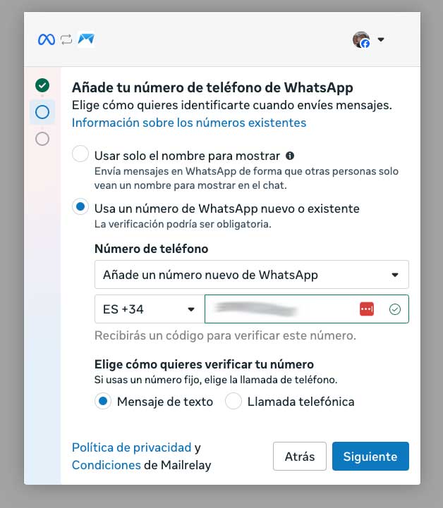The height and width of the screenshot is (508, 443).
Task: Choose 'Llamada telefónica' verification method
Action: tap(233, 401)
